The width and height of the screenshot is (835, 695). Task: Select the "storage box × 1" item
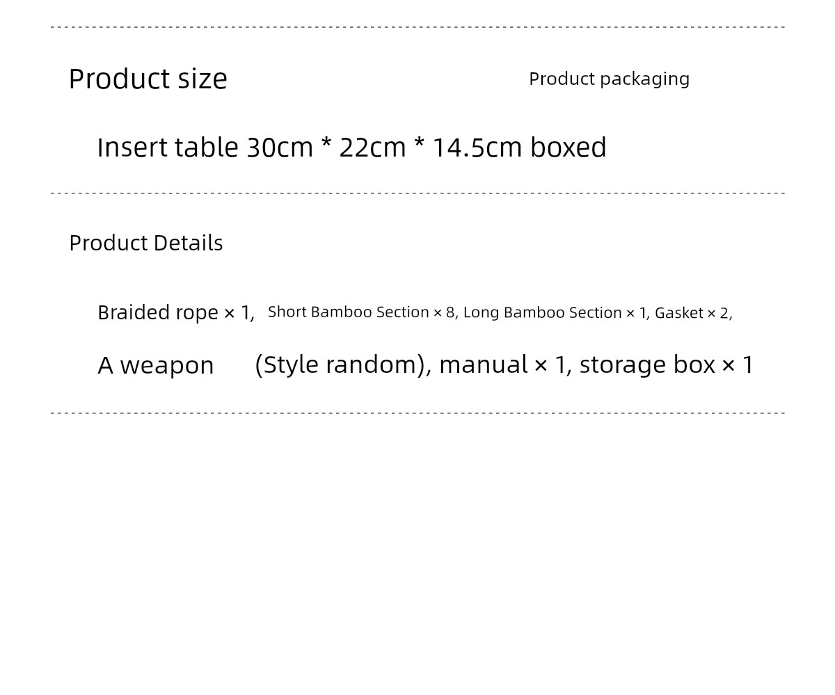point(667,365)
